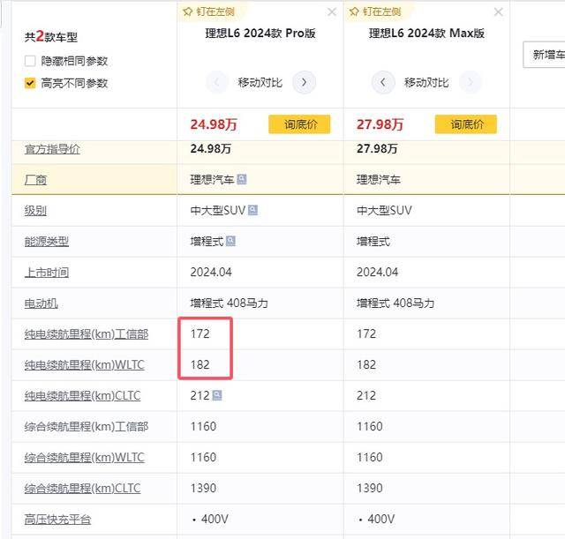Screen dimensions: 565x539
Task: Open the 官方指导价 parameter link
Action: coord(52,149)
